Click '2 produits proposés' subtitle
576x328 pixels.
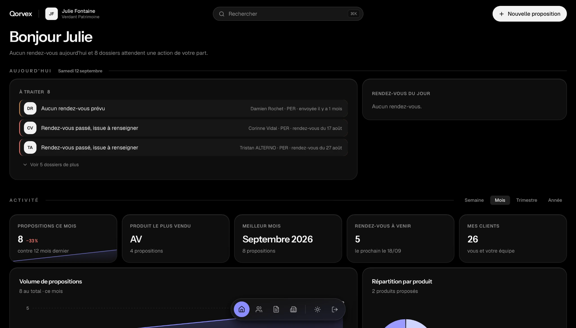tap(395, 291)
